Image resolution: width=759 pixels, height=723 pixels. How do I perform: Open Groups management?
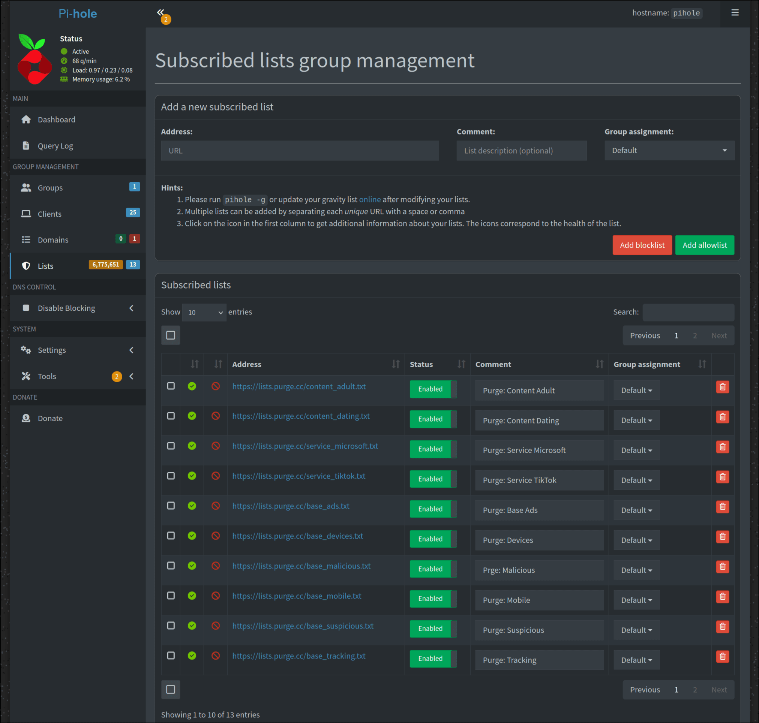pyautogui.click(x=50, y=188)
